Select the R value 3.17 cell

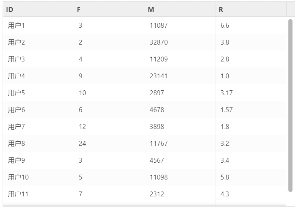coord(251,93)
